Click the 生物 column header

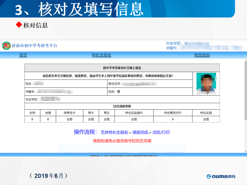coord(32,113)
